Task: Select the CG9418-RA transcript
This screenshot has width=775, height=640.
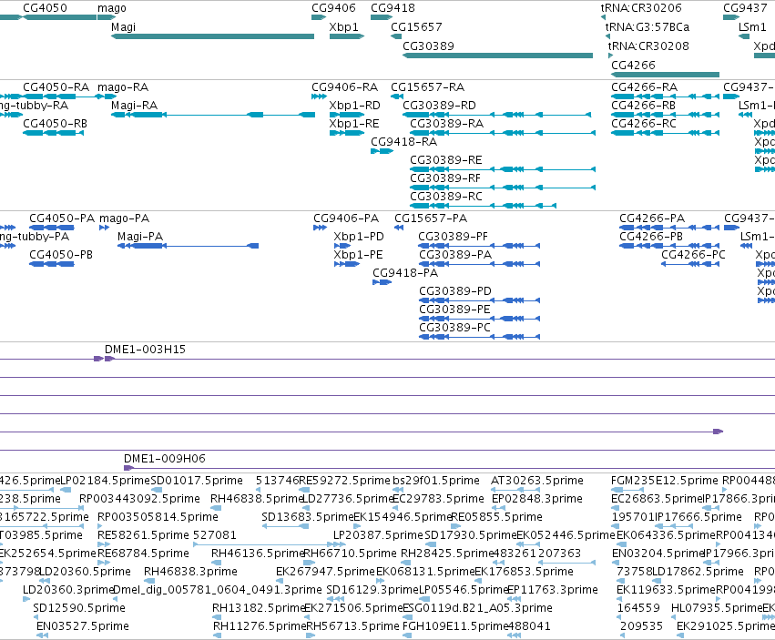Action: pyautogui.click(x=382, y=151)
